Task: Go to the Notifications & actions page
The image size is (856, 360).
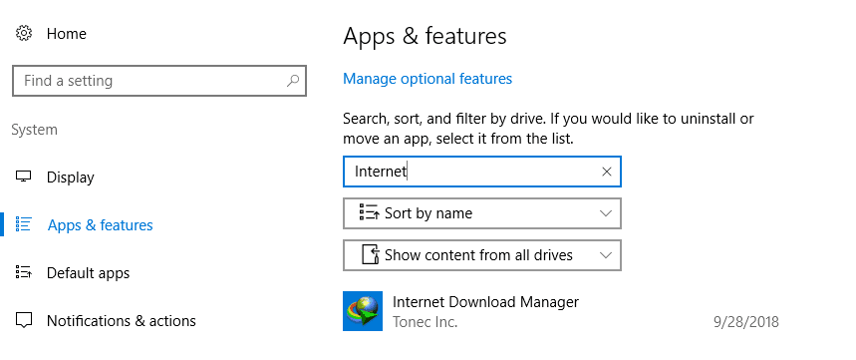Action: pos(122,320)
